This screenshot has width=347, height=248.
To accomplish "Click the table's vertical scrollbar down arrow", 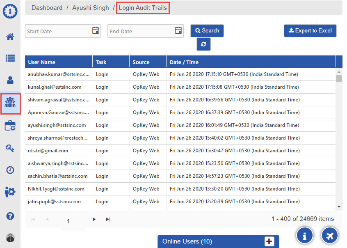I will click(x=339, y=207).
